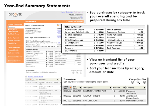The height and width of the screenshot is (106, 149).
Task: Open Transfer a Balance in sidebar
Action: (14, 41)
